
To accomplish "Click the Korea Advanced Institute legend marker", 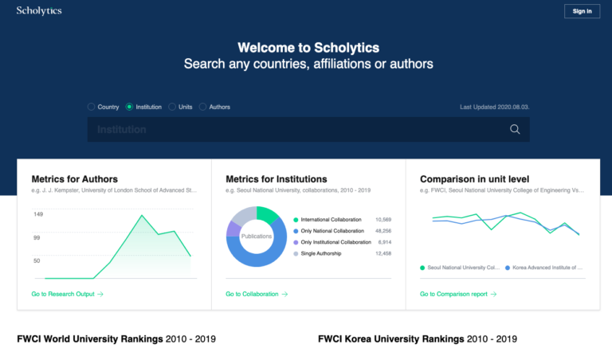I will (508, 268).
